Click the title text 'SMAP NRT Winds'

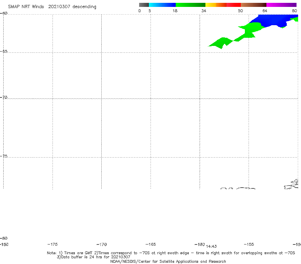pyautogui.click(x=26, y=7)
